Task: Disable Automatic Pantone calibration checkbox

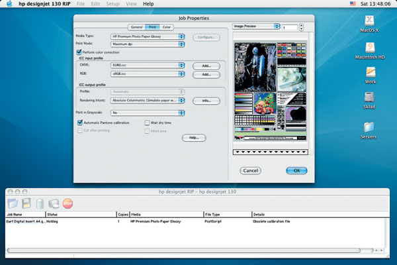Action: [79, 123]
